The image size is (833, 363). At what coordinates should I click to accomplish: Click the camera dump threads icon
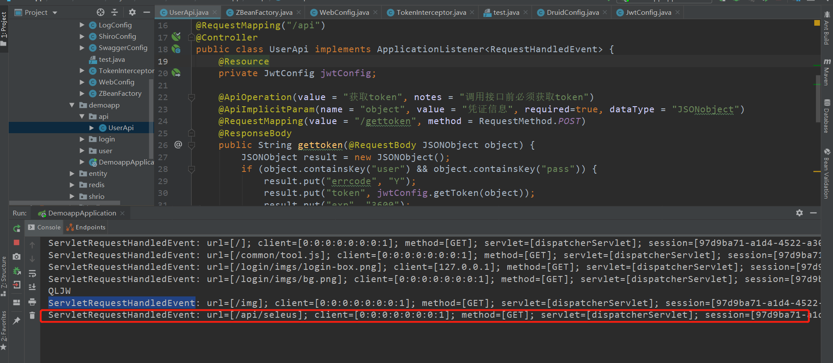pyautogui.click(x=17, y=257)
